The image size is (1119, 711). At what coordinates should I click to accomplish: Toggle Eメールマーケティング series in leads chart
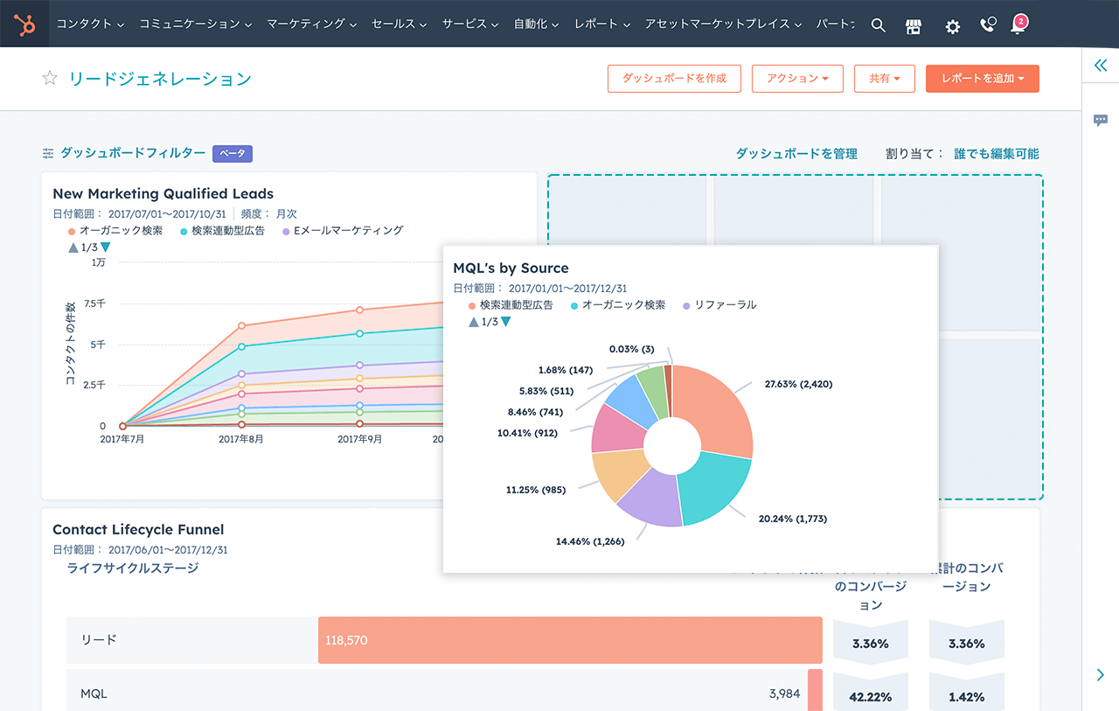(343, 231)
